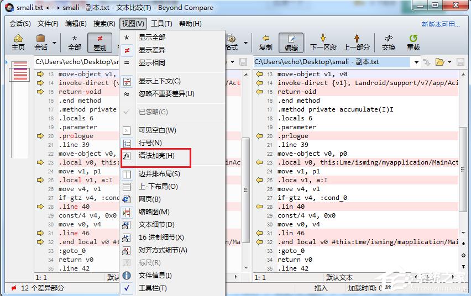Image resolution: width=471 pixels, height=296 pixels.
Task: Click '插入' insert mode status
Action: pyautogui.click(x=321, y=288)
